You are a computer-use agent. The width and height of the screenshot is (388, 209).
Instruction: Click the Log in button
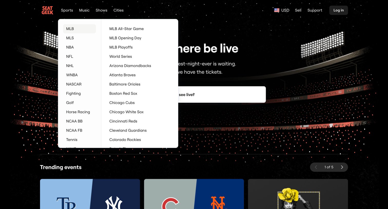(338, 10)
